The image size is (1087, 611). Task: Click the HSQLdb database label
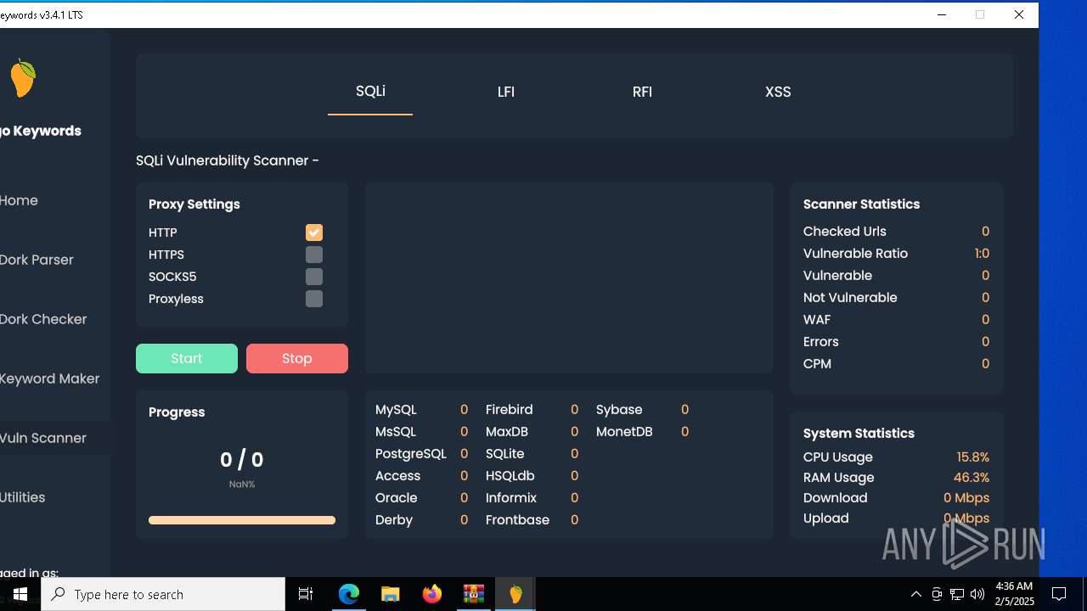tap(510, 476)
